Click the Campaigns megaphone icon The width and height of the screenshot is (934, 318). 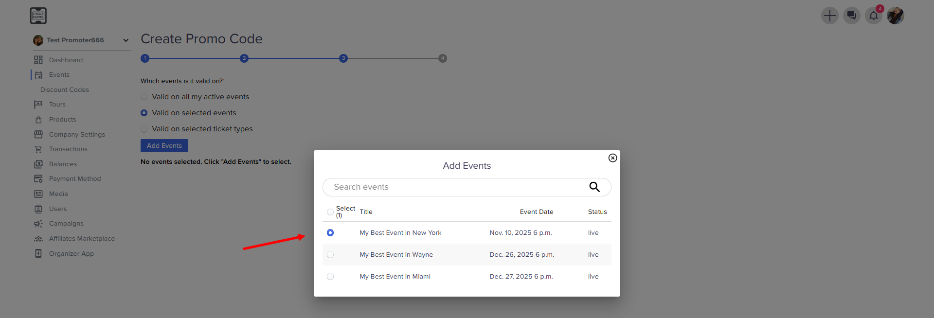coord(38,224)
